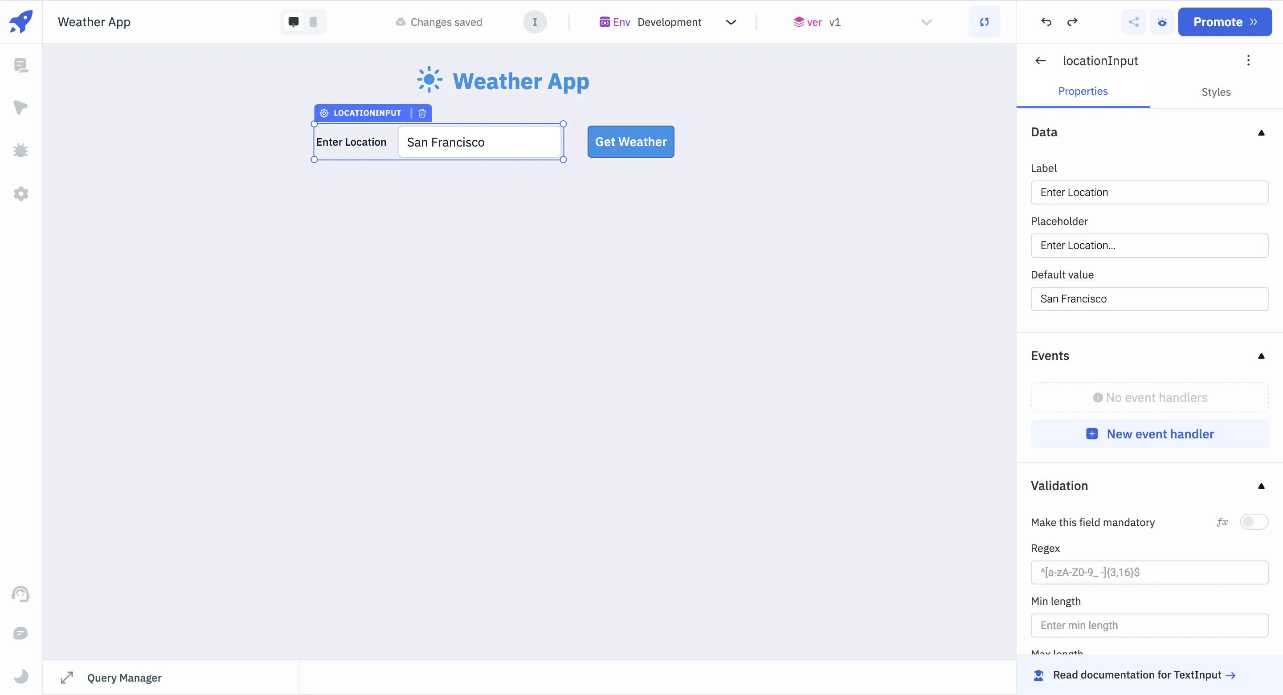Click the New event handler button
Screen dimensions: 1283x695
point(1149,433)
